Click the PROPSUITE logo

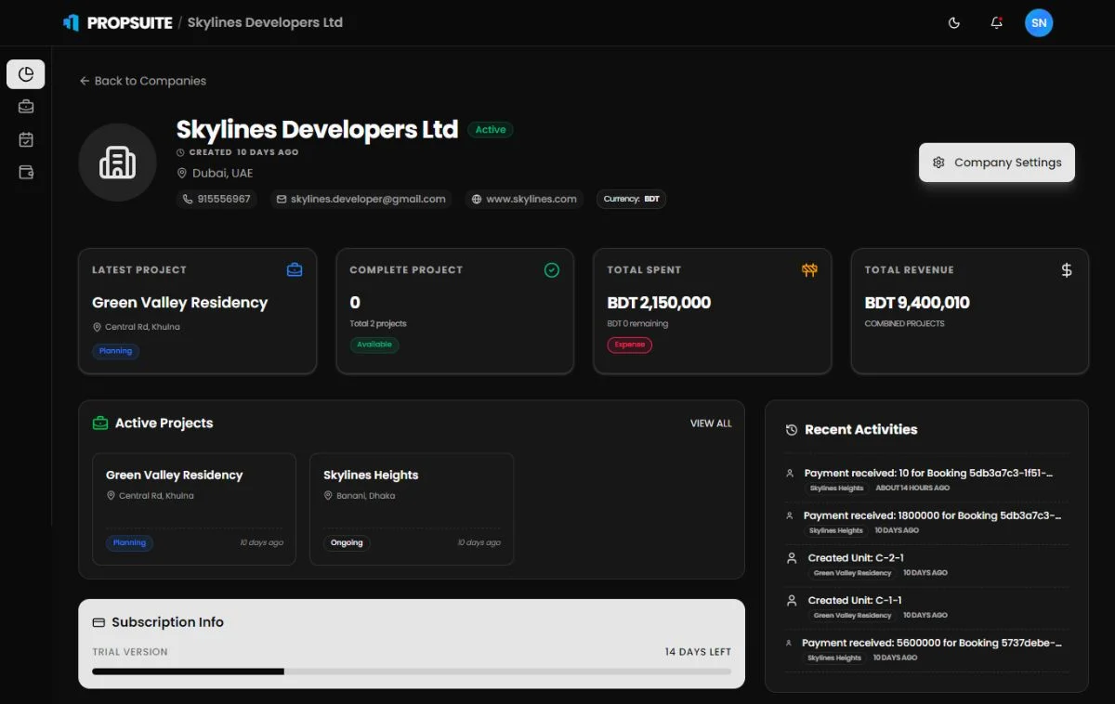pos(117,22)
